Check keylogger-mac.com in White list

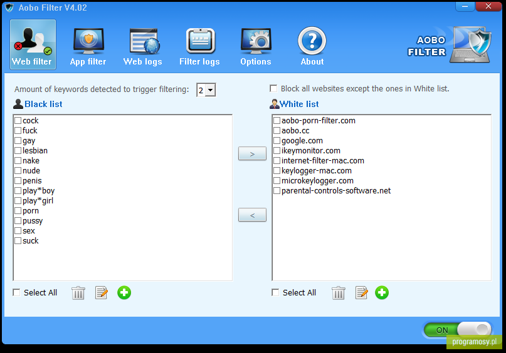click(277, 170)
